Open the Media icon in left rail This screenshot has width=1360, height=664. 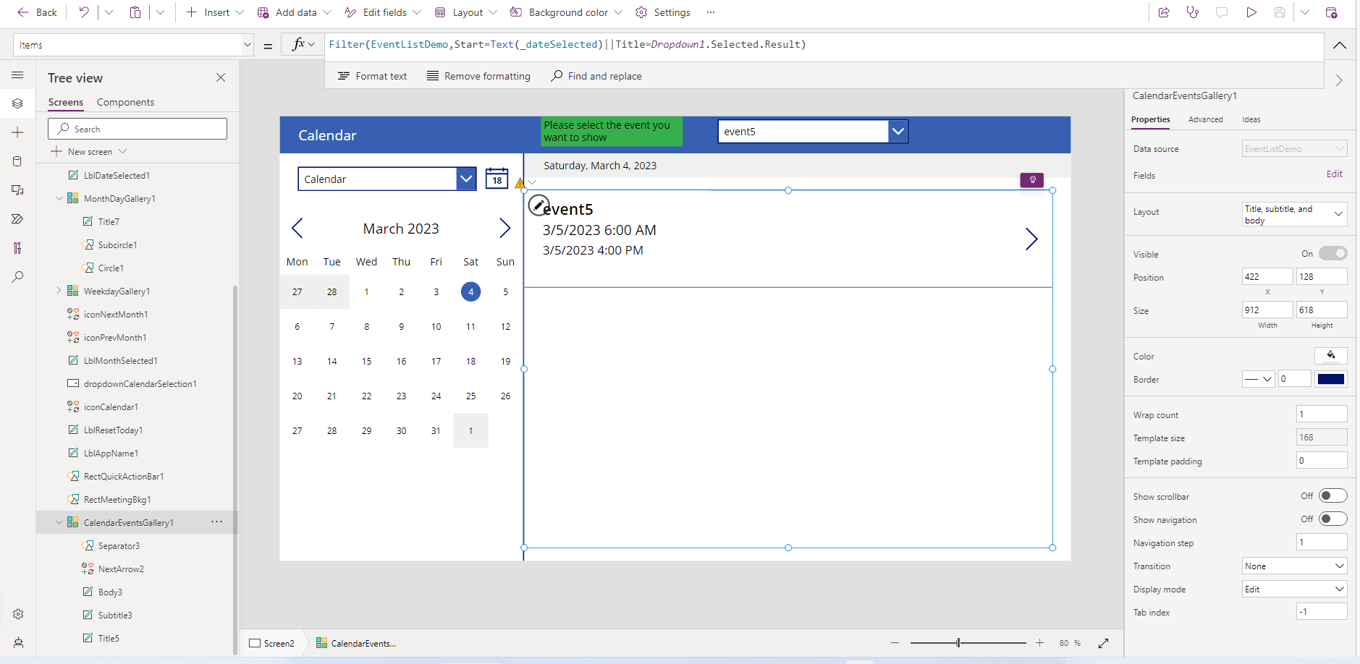(x=17, y=190)
